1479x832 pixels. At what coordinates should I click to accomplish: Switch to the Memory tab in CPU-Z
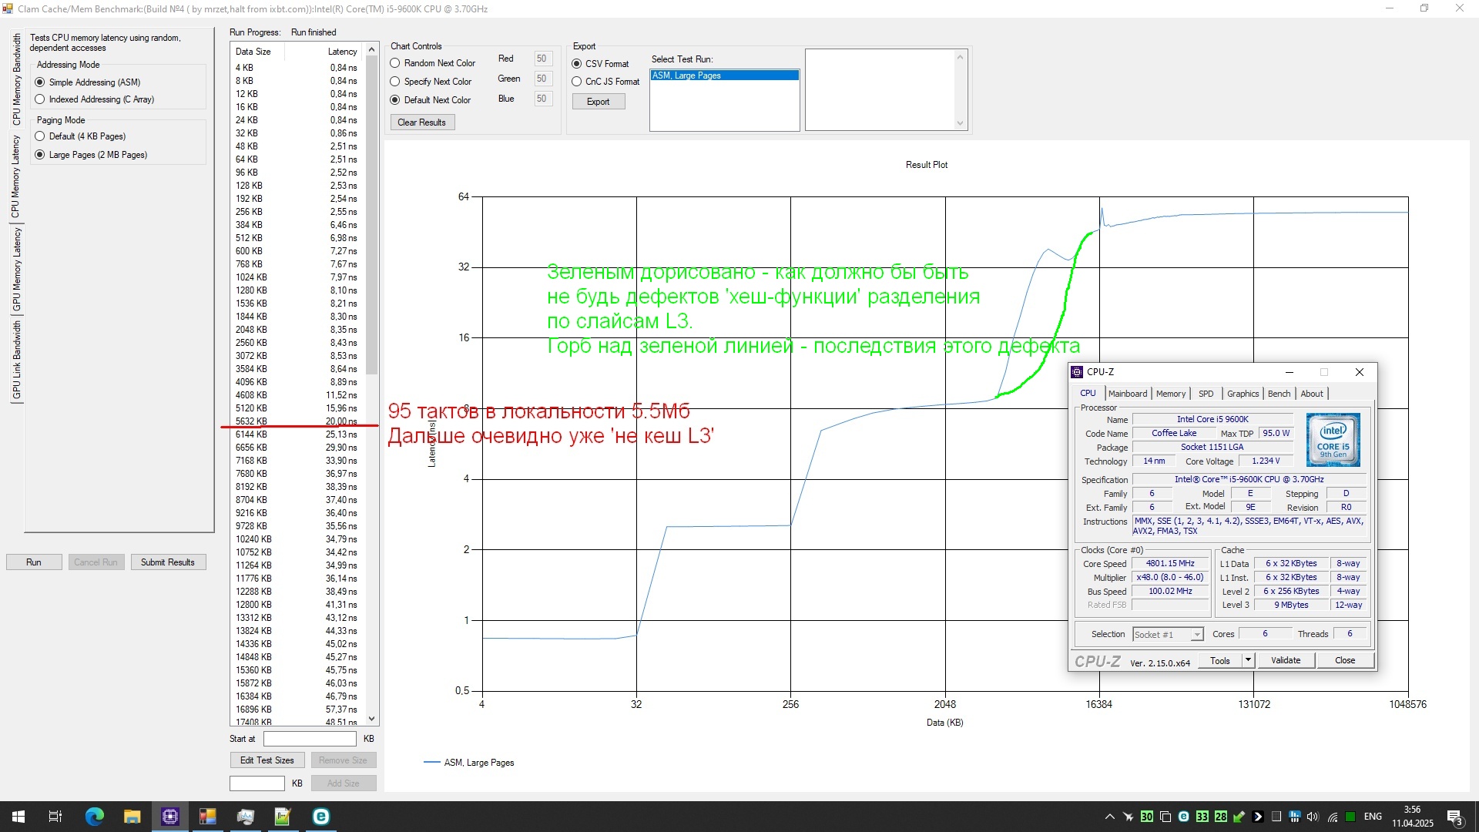click(x=1170, y=394)
